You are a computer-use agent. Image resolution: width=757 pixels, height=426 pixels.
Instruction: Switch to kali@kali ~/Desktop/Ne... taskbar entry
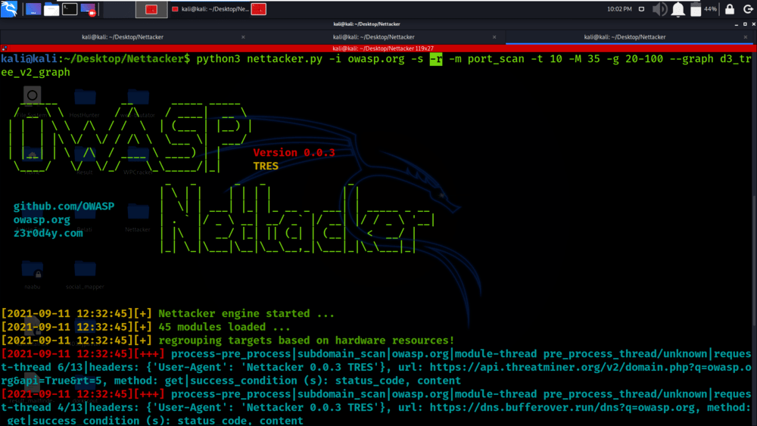tap(211, 9)
